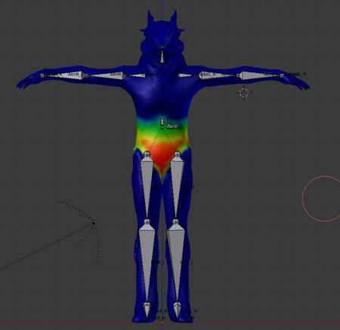Screen dimensions: 340x330
Task: Select the lamp object with dashed rays
Action: click(x=94, y=223)
